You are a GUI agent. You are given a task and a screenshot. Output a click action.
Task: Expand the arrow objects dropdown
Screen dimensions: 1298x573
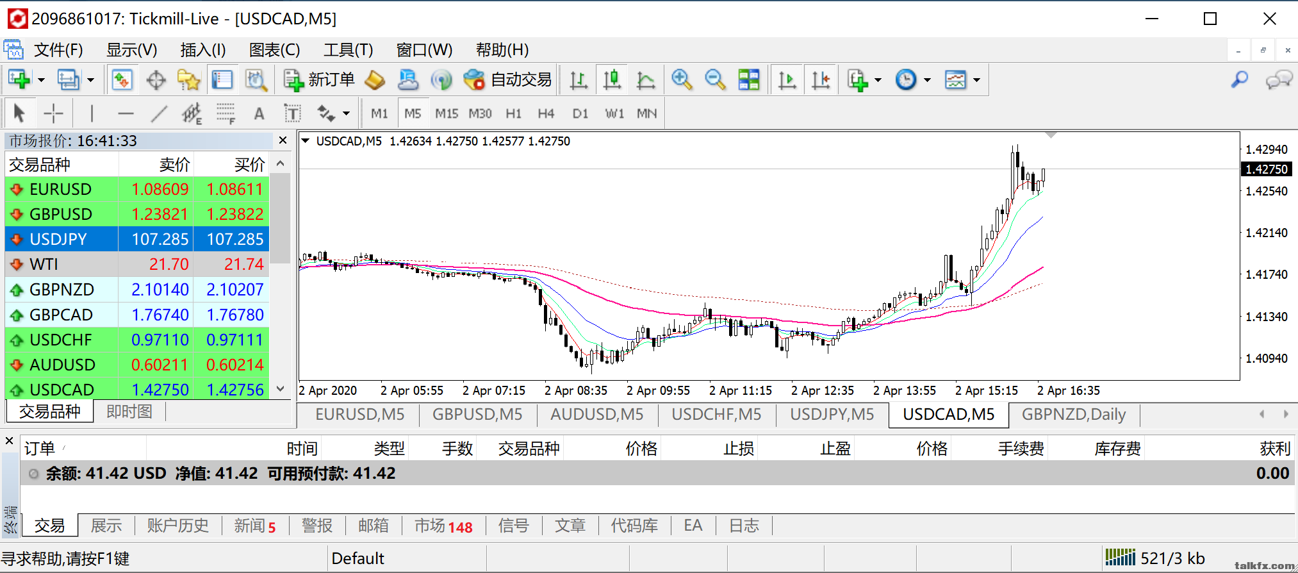pos(347,114)
